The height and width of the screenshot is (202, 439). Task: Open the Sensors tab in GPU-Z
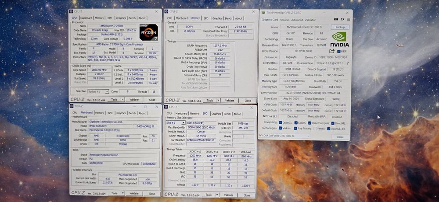click(x=284, y=20)
